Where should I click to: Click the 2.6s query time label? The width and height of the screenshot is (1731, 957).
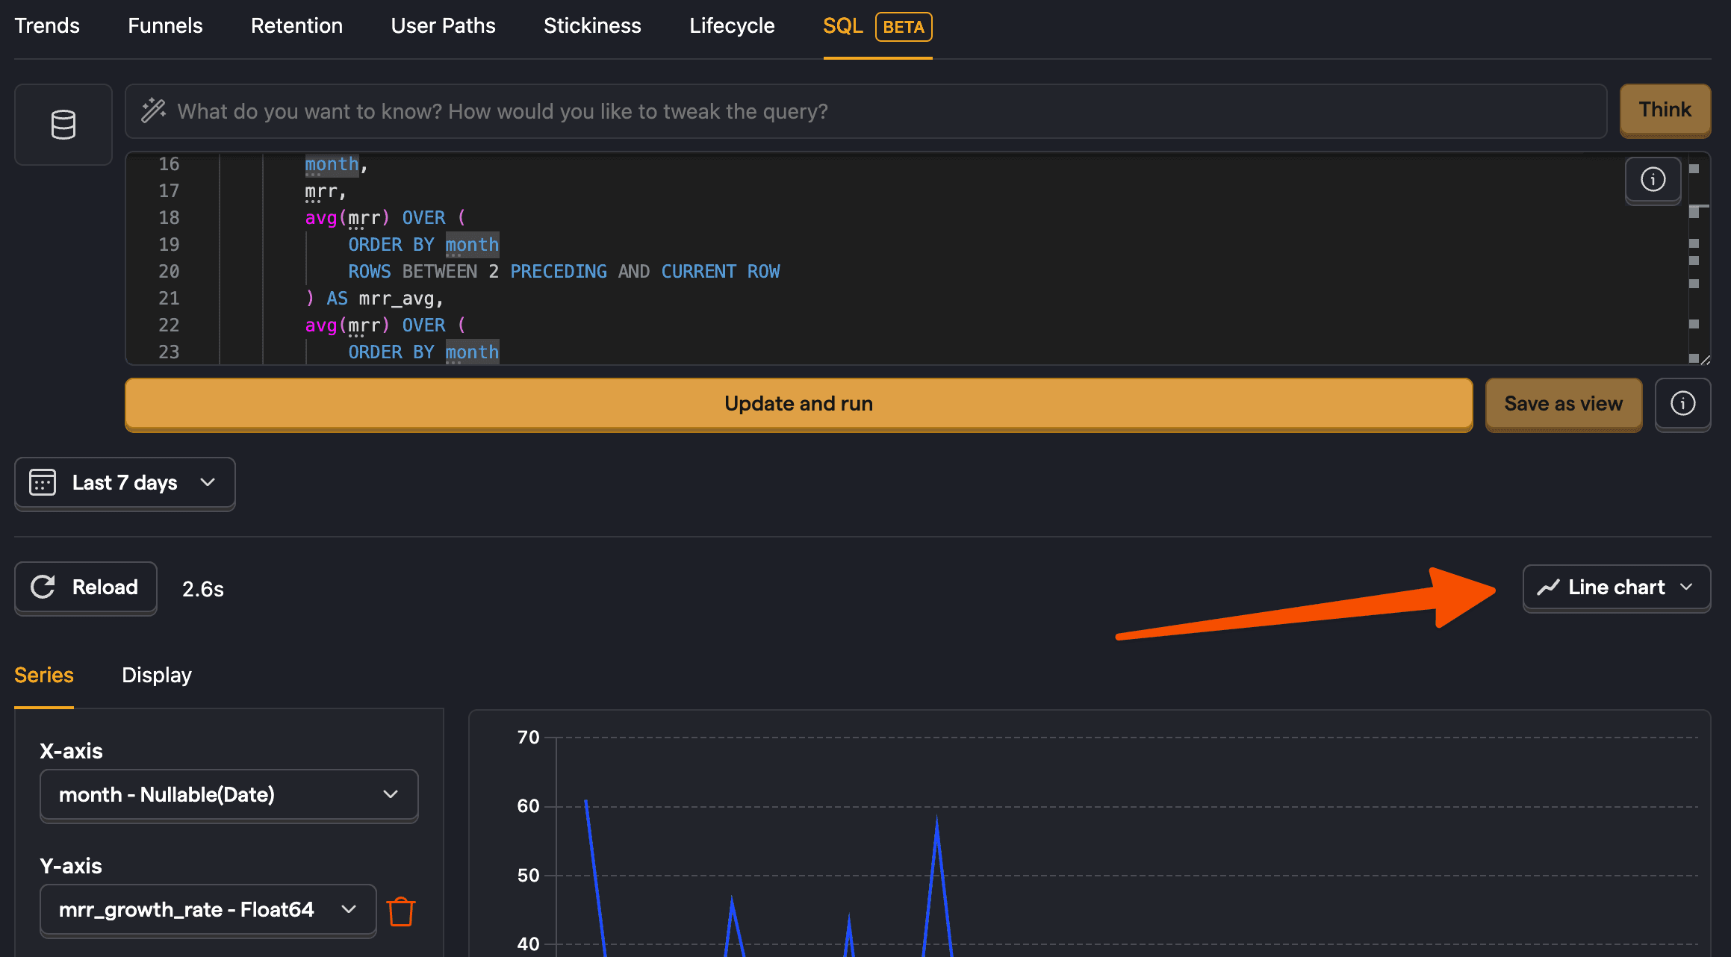[203, 589]
